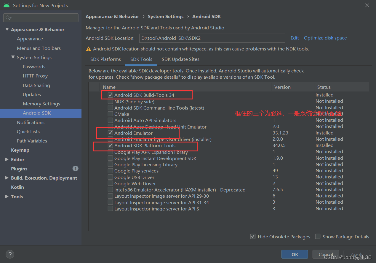The height and width of the screenshot is (263, 376).
Task: Focus the settings search field
Action: point(41,18)
